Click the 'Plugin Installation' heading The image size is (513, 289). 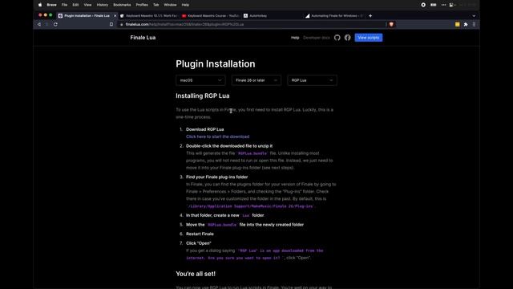pos(216,64)
